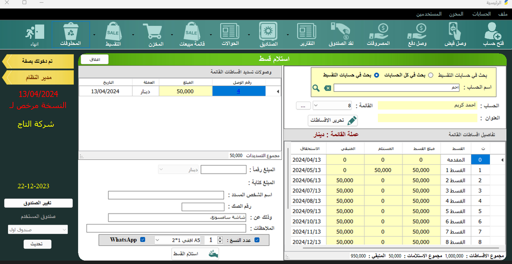Select the filled بحث في حسابات التقسيط radio
This screenshot has height=264, width=512.
[x=376, y=75]
